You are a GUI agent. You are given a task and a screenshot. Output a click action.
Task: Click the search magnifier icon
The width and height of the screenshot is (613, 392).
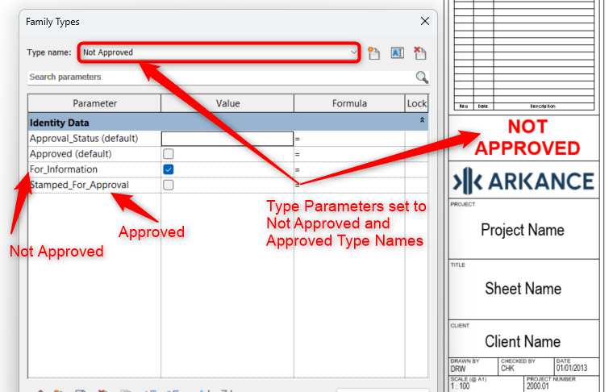[x=422, y=77]
